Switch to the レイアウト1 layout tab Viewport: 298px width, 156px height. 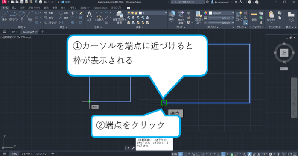pyautogui.click(x=26, y=154)
